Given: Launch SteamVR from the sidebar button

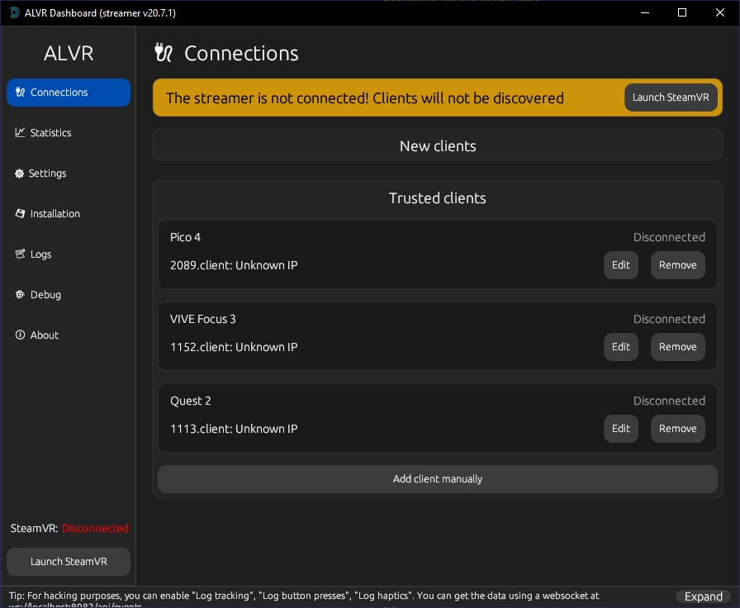Looking at the screenshot, I should pos(69,562).
